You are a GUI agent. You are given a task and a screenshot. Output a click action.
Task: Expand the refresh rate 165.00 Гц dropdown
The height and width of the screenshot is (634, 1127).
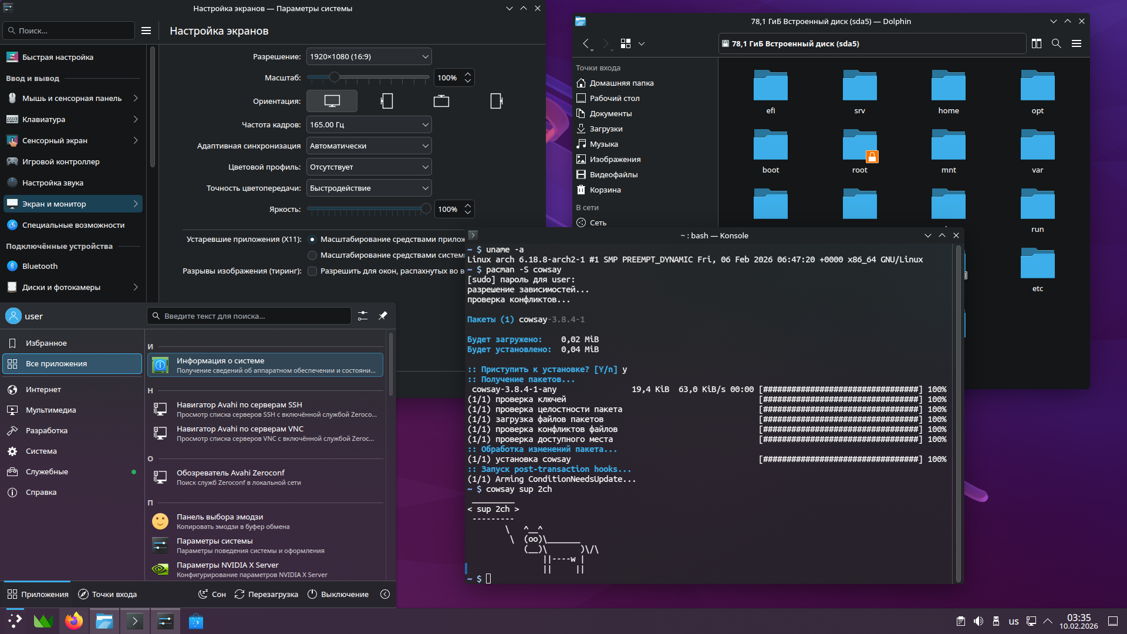(369, 125)
